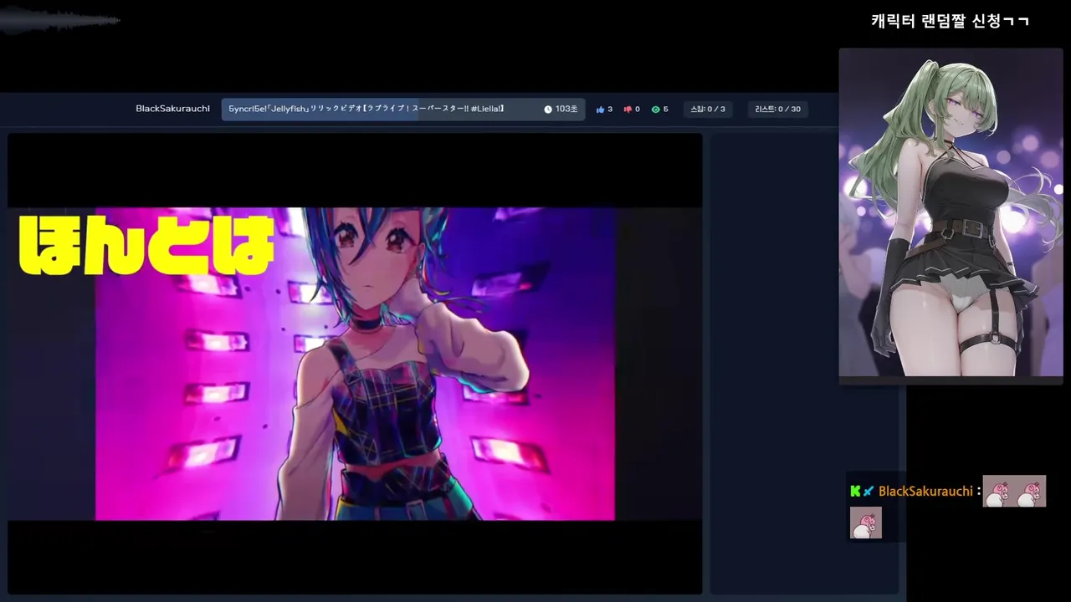The height and width of the screenshot is (602, 1071).
Task: Click the second pink emote after BlackSakurauchi's name
Action: point(1030,492)
